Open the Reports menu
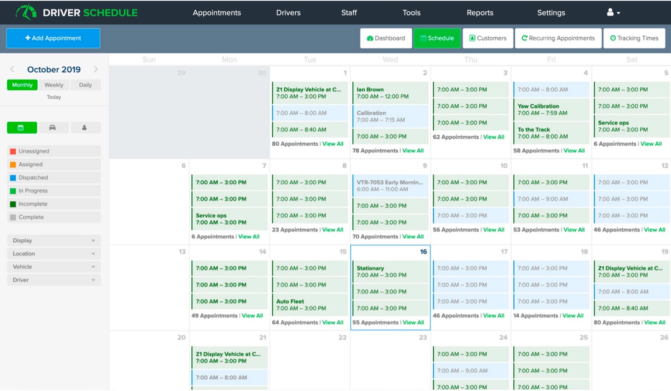The image size is (671, 391). (480, 13)
